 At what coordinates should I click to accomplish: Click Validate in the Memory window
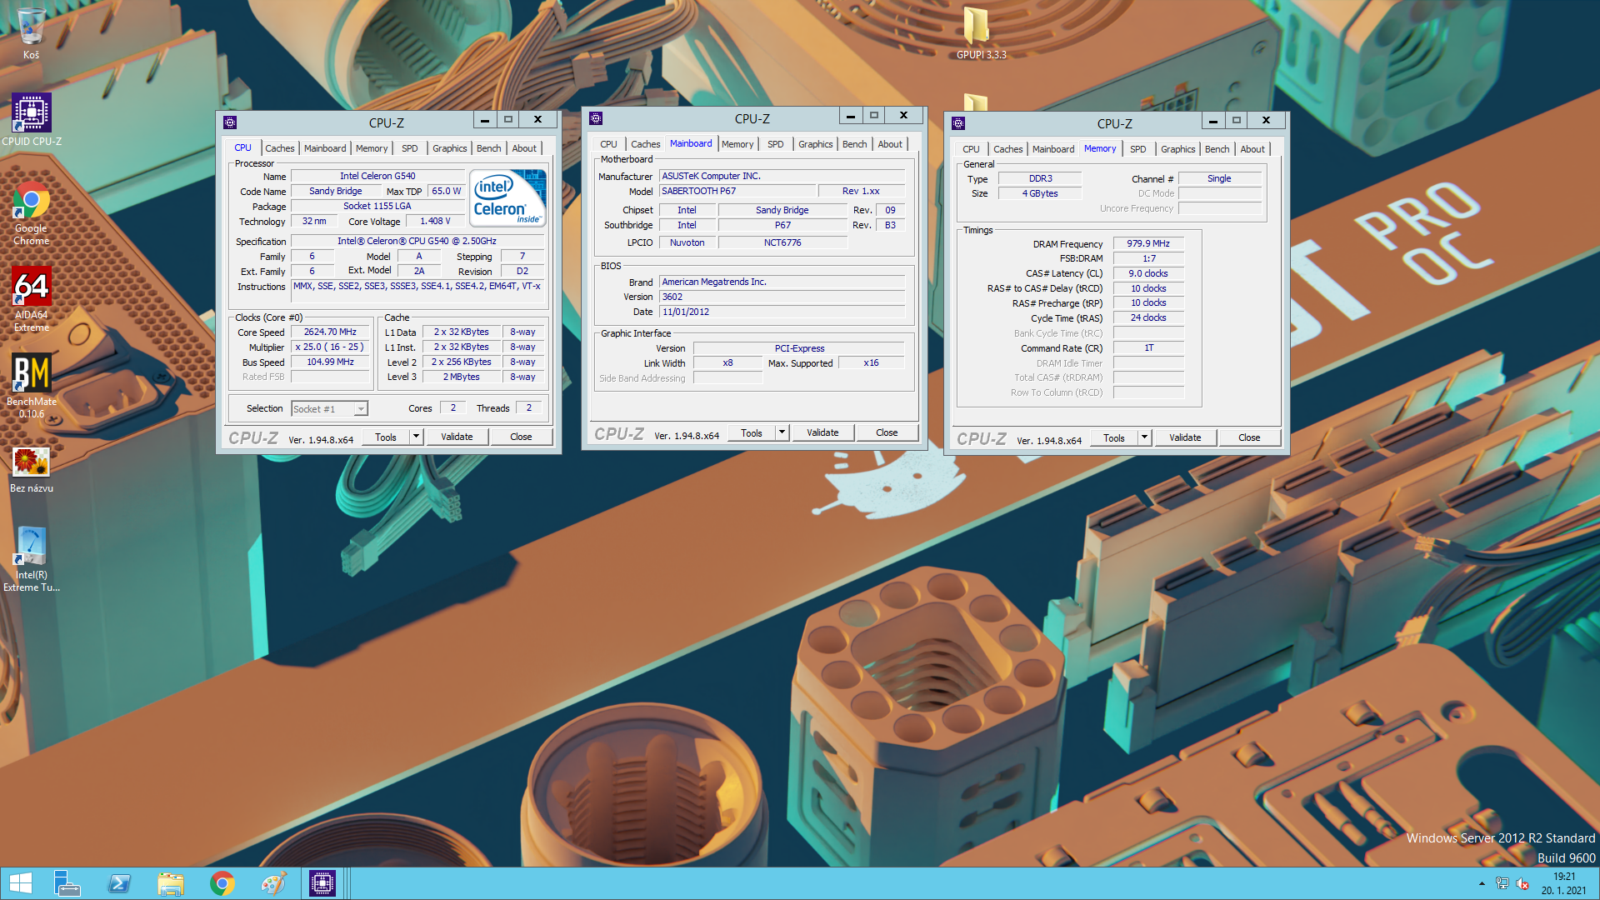[x=1185, y=437]
